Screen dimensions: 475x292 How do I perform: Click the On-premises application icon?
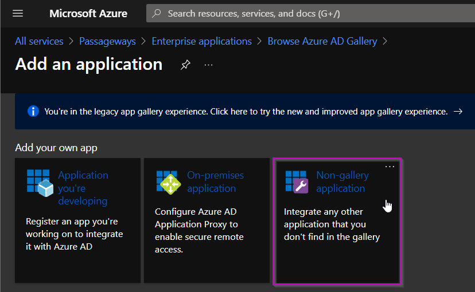(x=169, y=183)
